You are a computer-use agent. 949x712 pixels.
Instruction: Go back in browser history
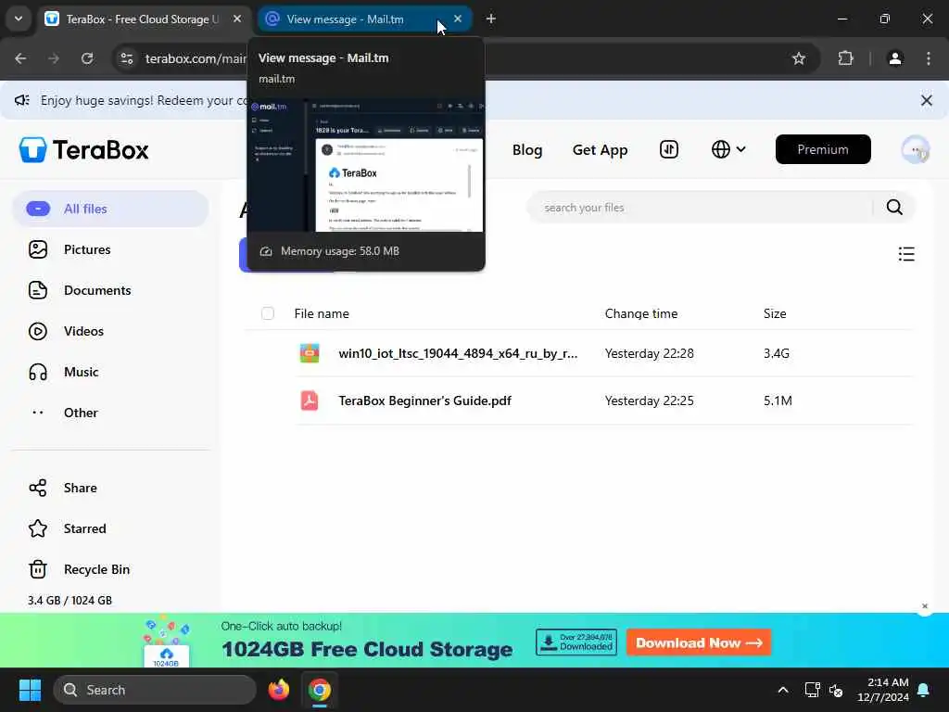tap(20, 58)
